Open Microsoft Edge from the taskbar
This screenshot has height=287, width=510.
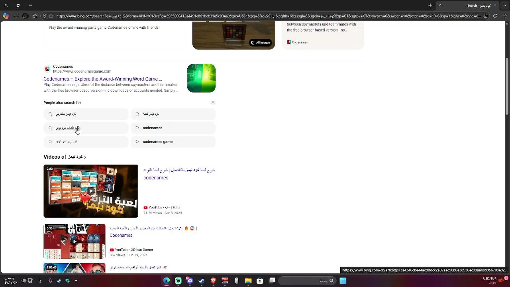pos(167,281)
